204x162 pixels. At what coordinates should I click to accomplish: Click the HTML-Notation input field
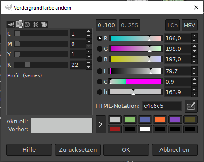pyautogui.click(x=162, y=106)
